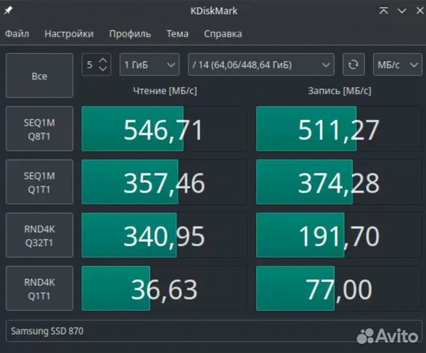Image resolution: width=426 pixels, height=353 pixels.
Task: Open the 1 ГиБ test size dropdown
Action: (x=150, y=65)
